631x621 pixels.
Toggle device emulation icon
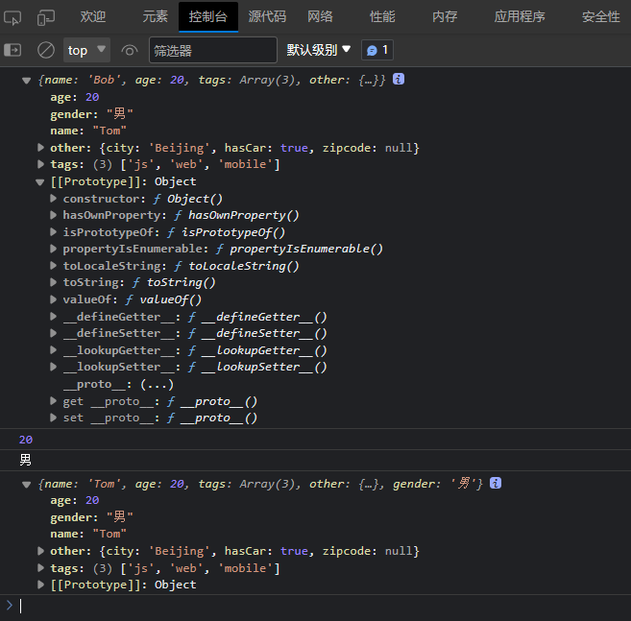tap(46, 17)
